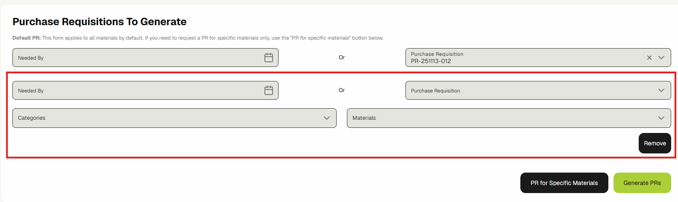Focus Needed By field above Categories
Image resolution: width=678 pixels, height=202 pixels.
pyautogui.click(x=137, y=90)
